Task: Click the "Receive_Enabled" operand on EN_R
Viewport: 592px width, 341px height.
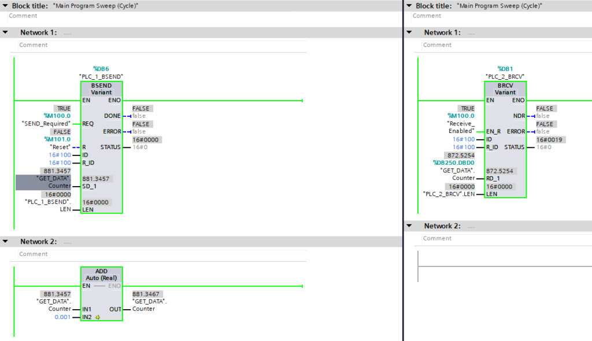Action: (460, 127)
